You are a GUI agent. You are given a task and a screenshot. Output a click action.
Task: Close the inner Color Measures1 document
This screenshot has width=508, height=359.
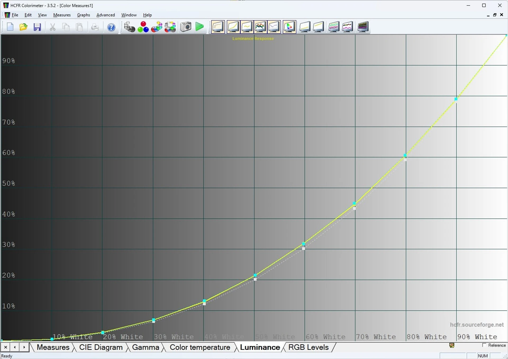pyautogui.click(x=501, y=15)
